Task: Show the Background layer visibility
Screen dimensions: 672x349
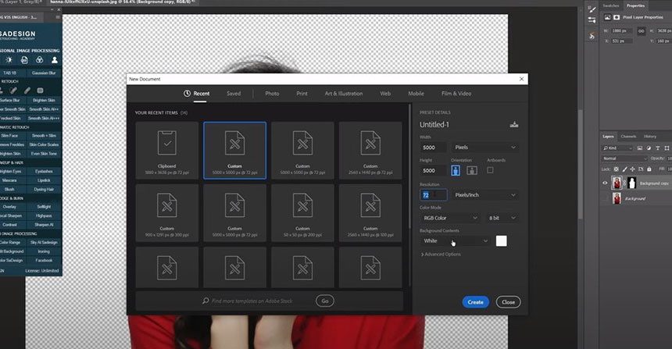Action: tap(606, 199)
